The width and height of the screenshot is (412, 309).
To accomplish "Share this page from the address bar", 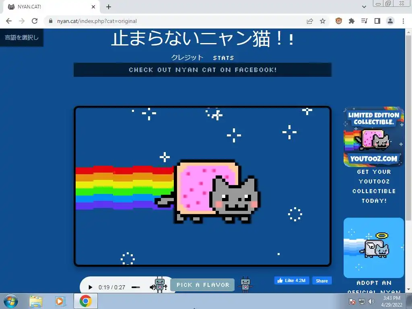I will (x=310, y=21).
